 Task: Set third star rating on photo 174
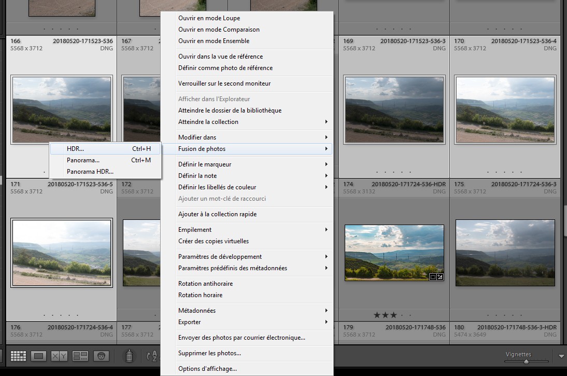(393, 315)
